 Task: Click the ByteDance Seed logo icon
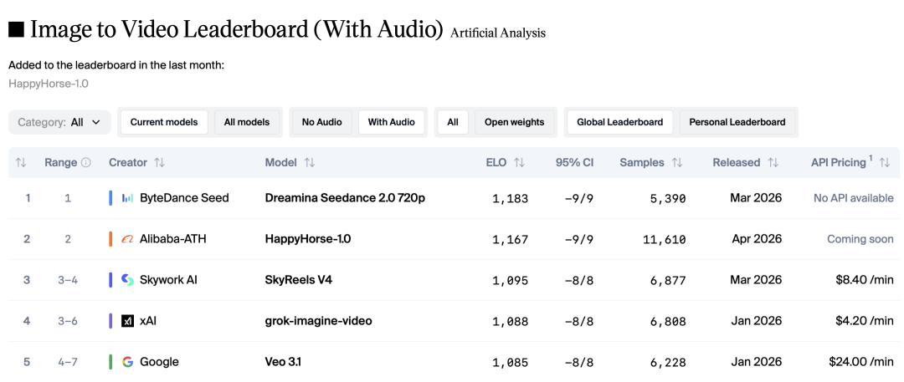[127, 198]
